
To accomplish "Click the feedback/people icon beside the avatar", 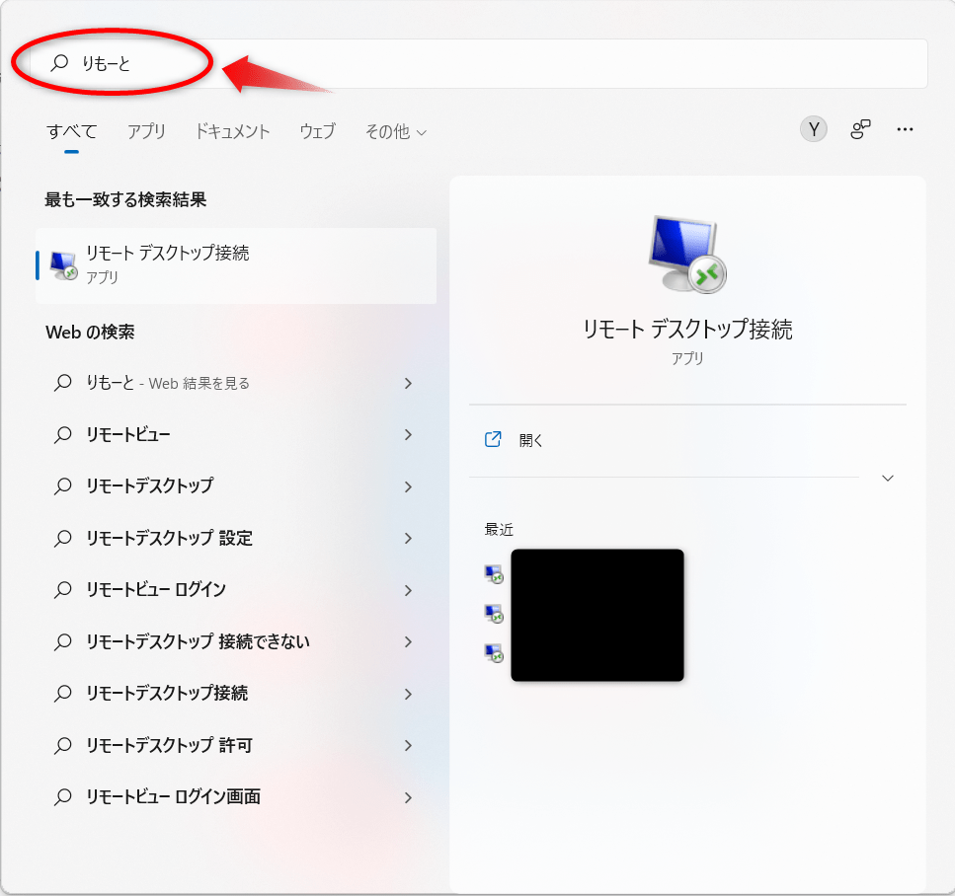I will (860, 129).
